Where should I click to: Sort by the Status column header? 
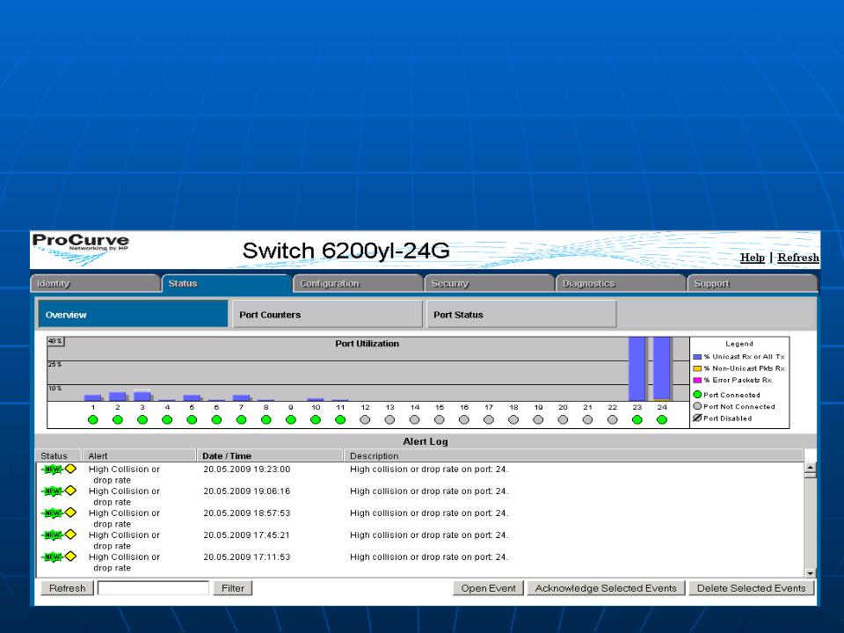pyautogui.click(x=59, y=456)
